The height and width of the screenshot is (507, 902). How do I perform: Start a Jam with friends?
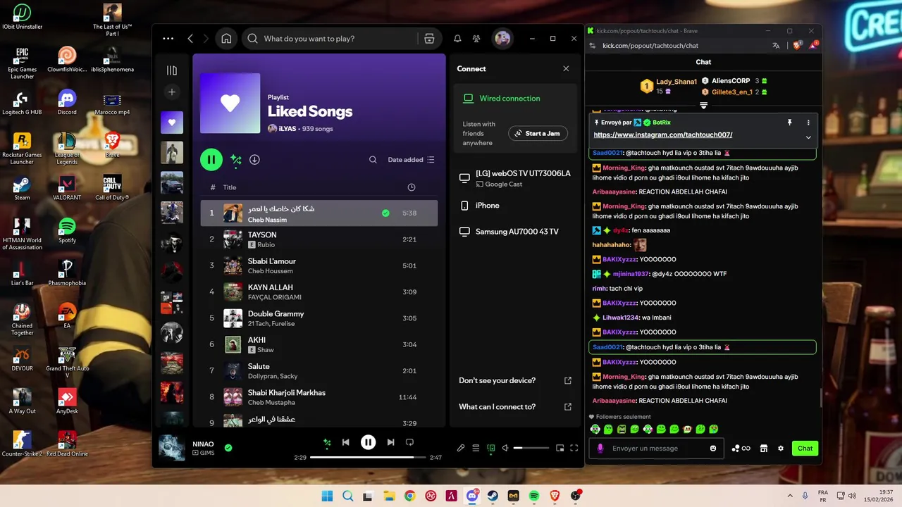pyautogui.click(x=538, y=133)
